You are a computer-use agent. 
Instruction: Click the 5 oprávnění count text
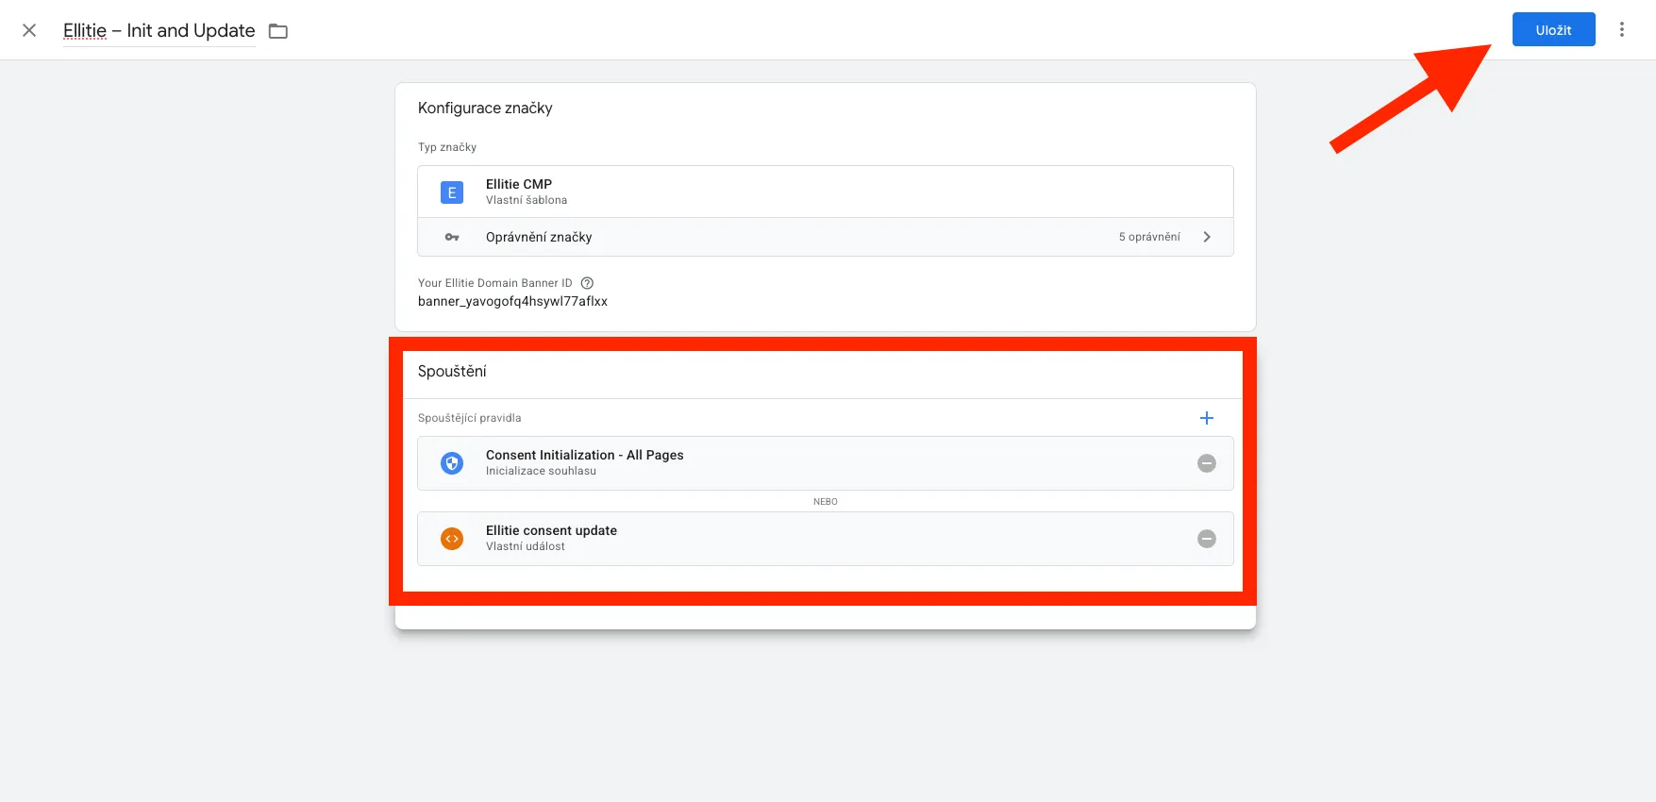click(x=1149, y=237)
